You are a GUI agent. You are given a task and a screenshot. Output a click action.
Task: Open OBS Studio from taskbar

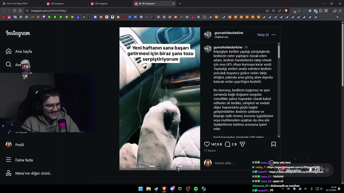(188, 189)
